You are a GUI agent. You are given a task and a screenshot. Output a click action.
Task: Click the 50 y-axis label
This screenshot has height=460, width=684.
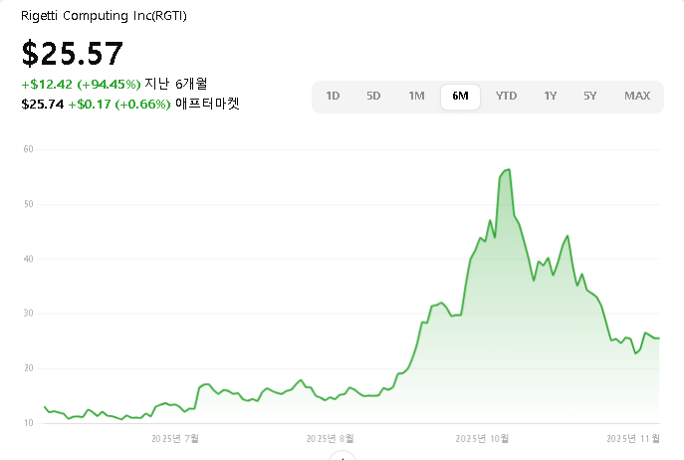coord(28,204)
